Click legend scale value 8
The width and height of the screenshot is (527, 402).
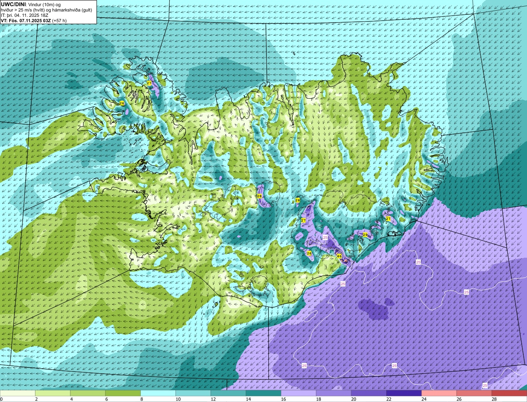(142, 399)
